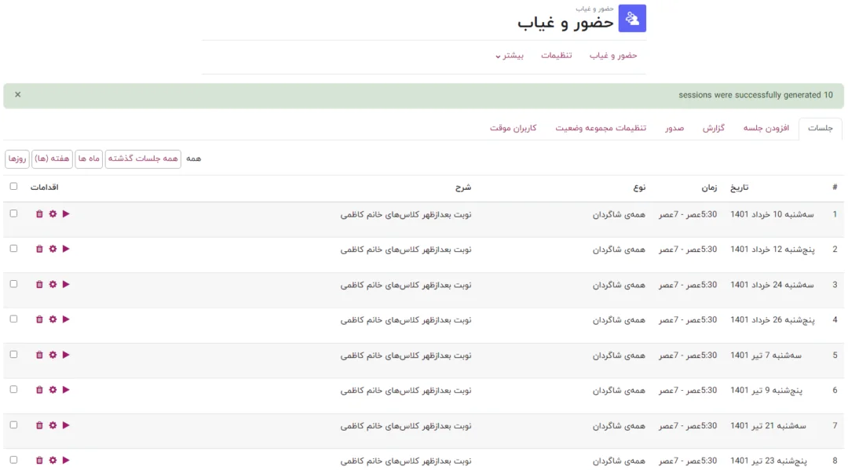Delete session 3 using its trash icon
848x470 pixels.
(39, 284)
